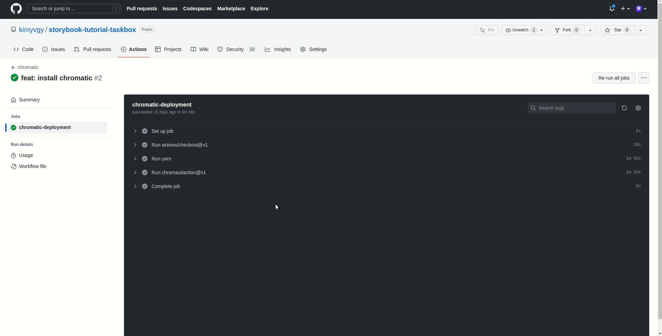Click the Run yarn duration 1m 58s
Screen dimensions: 662x336
click(633, 158)
